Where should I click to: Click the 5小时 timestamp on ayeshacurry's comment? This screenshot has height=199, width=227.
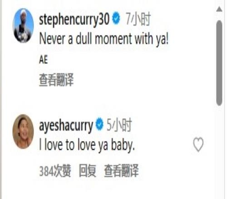119,125
